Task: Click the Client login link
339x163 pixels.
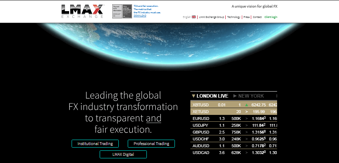Action: pos(271,17)
